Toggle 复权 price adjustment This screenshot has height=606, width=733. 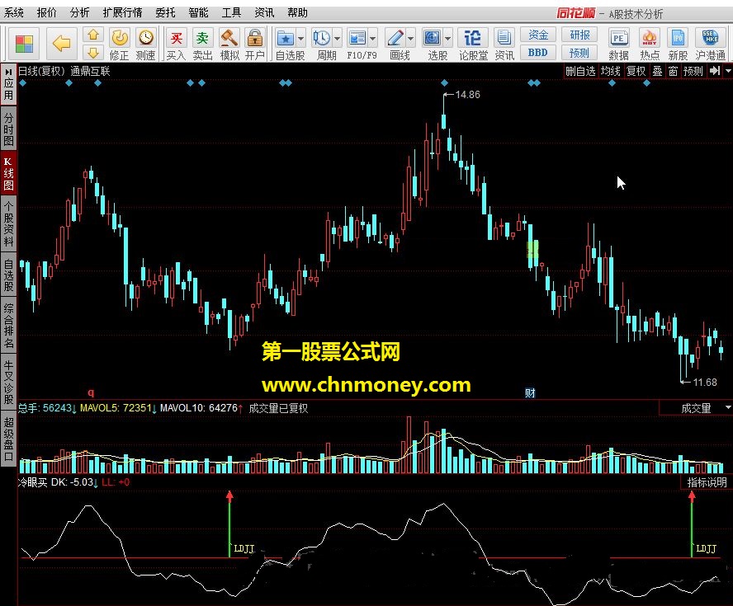point(636,71)
